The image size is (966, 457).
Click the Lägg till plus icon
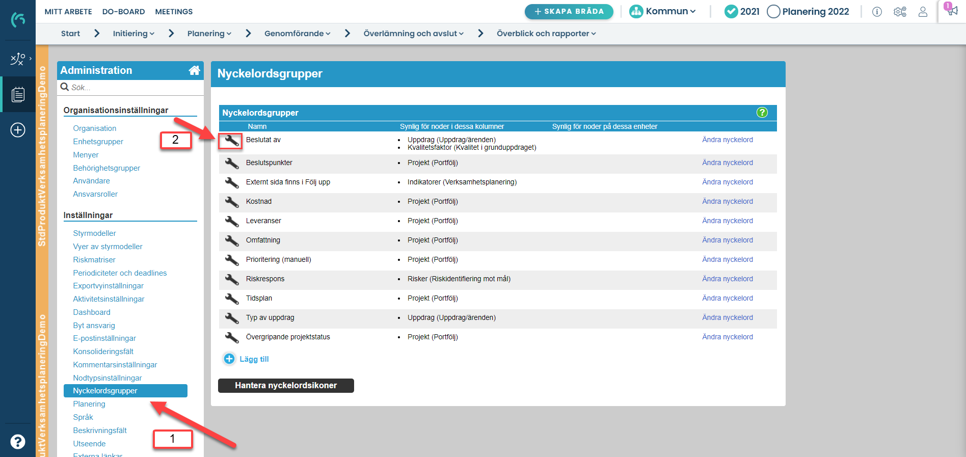pos(229,359)
